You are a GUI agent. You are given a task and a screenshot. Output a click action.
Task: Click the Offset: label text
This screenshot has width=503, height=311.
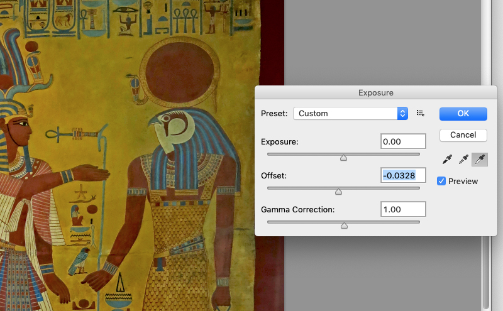tap(274, 176)
